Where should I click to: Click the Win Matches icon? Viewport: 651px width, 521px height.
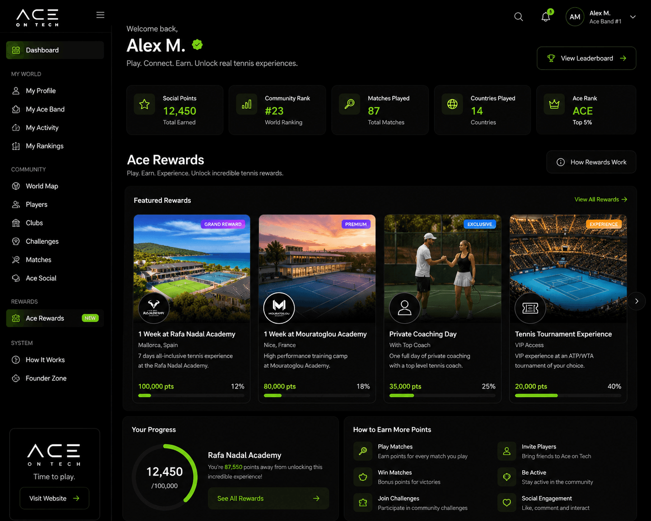[x=363, y=477]
